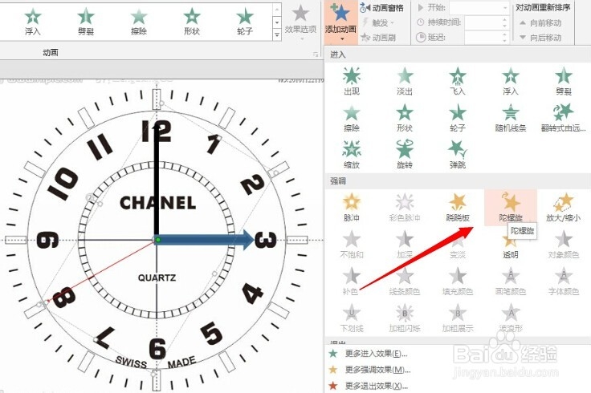Open the 开始 start dropdown field
Image resolution: width=591 pixels, height=393 pixels.
click(x=479, y=7)
